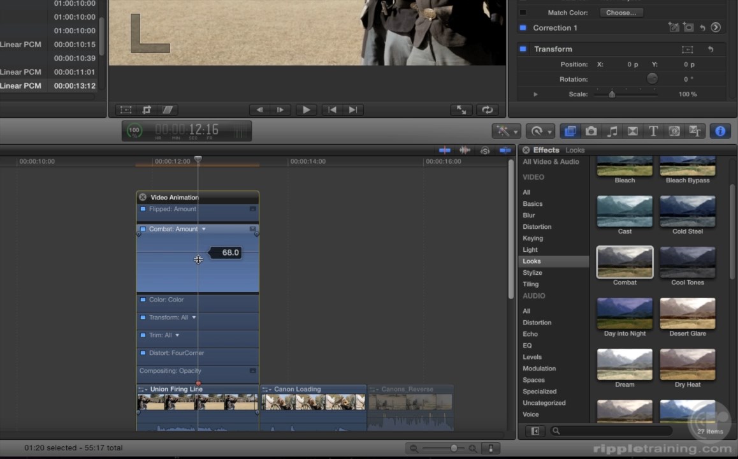This screenshot has height=459, width=738.
Task: Open the Photos browser camera icon
Action: click(x=591, y=131)
